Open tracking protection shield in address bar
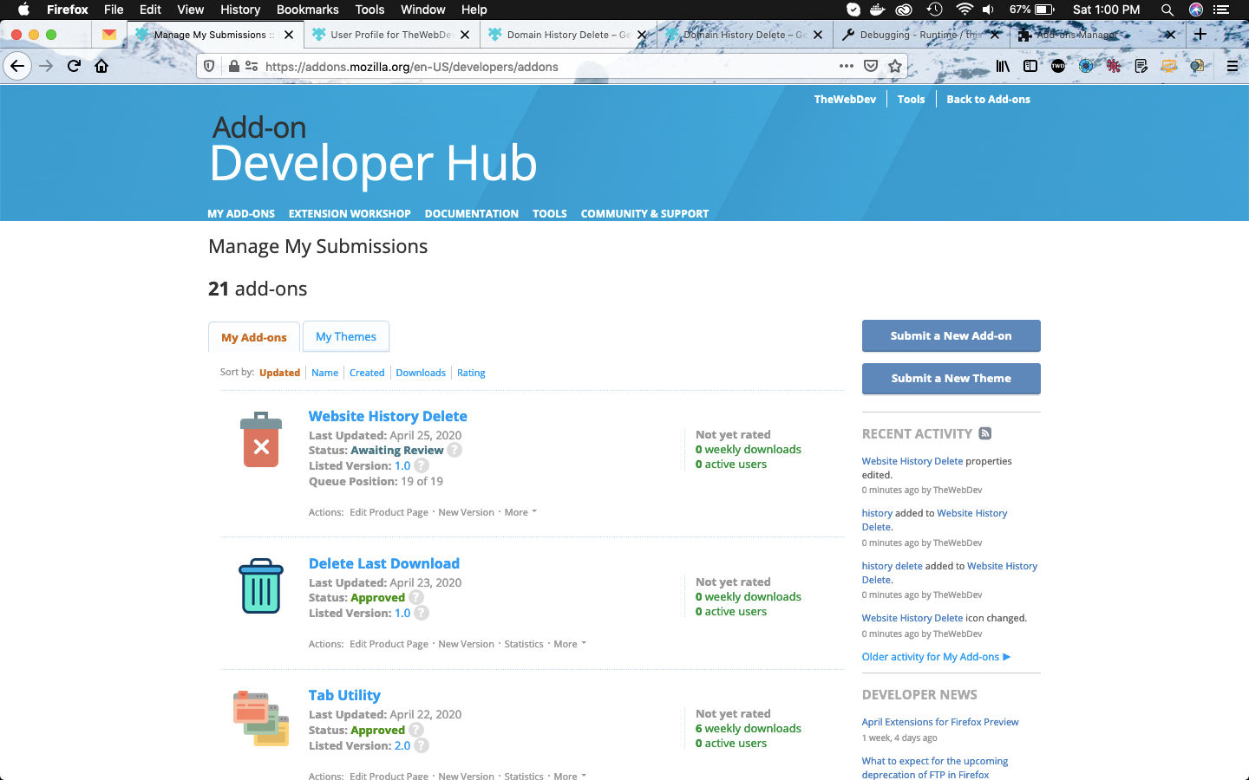 [209, 66]
